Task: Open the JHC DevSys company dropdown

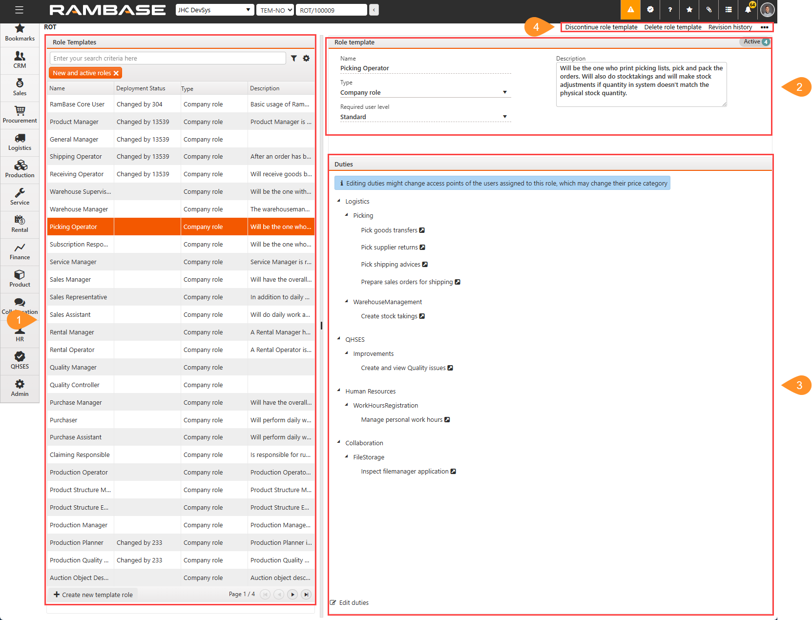Action: pyautogui.click(x=215, y=10)
